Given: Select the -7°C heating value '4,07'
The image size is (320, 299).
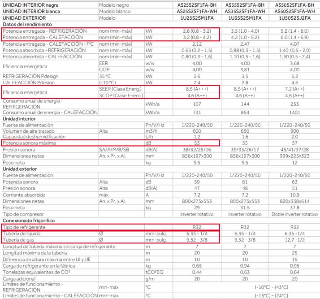Looking at the screenshot, I should coord(294,44).
